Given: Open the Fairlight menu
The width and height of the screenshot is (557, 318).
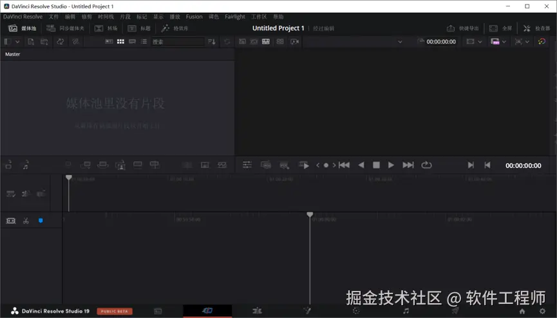Looking at the screenshot, I should (235, 17).
